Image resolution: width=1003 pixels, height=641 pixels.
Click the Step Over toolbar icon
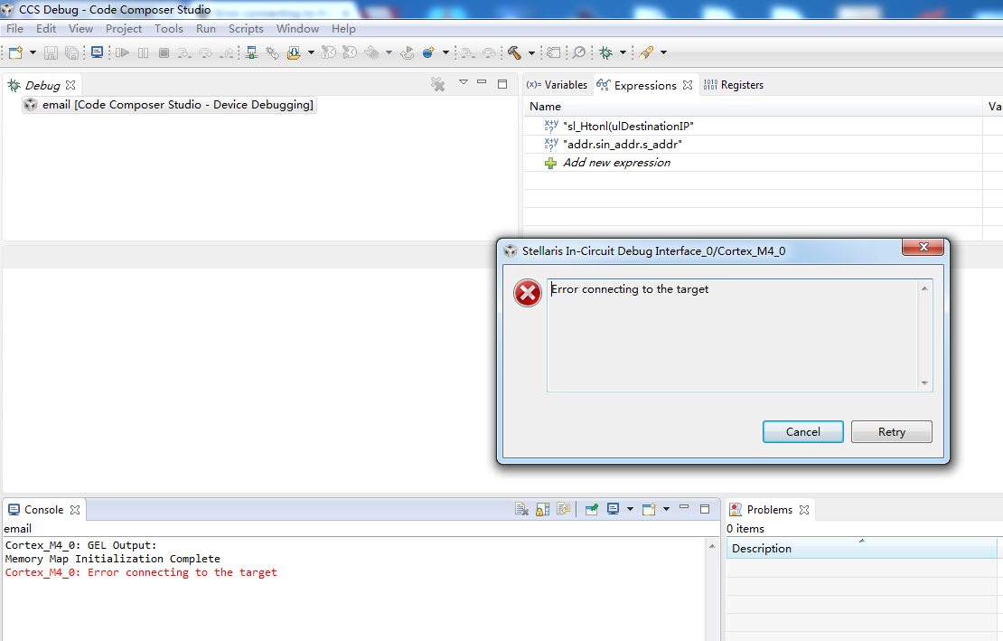[x=205, y=53]
